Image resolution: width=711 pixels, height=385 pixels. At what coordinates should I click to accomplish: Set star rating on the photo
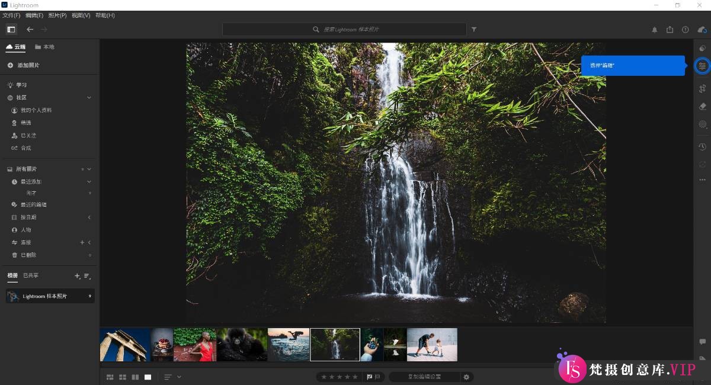(340, 377)
